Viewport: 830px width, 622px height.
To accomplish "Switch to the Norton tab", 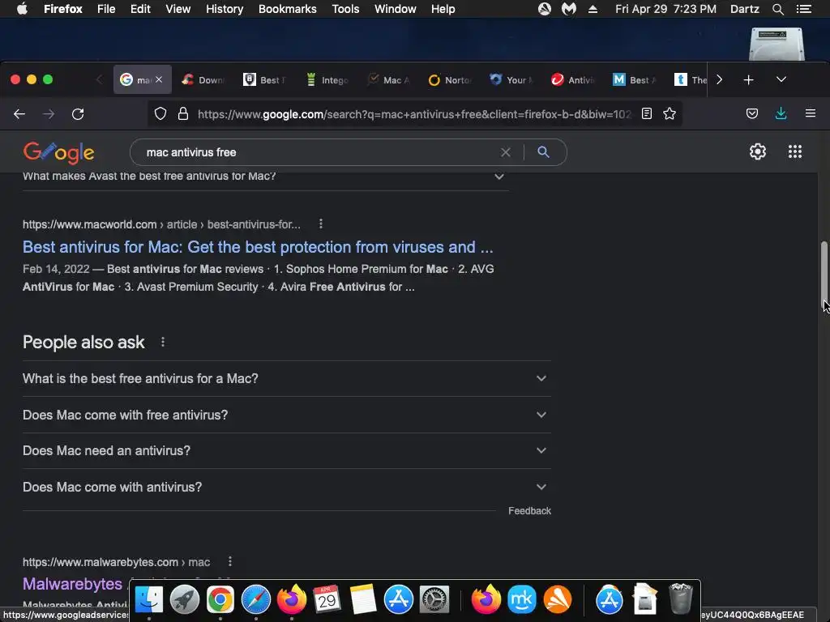I will [451, 80].
